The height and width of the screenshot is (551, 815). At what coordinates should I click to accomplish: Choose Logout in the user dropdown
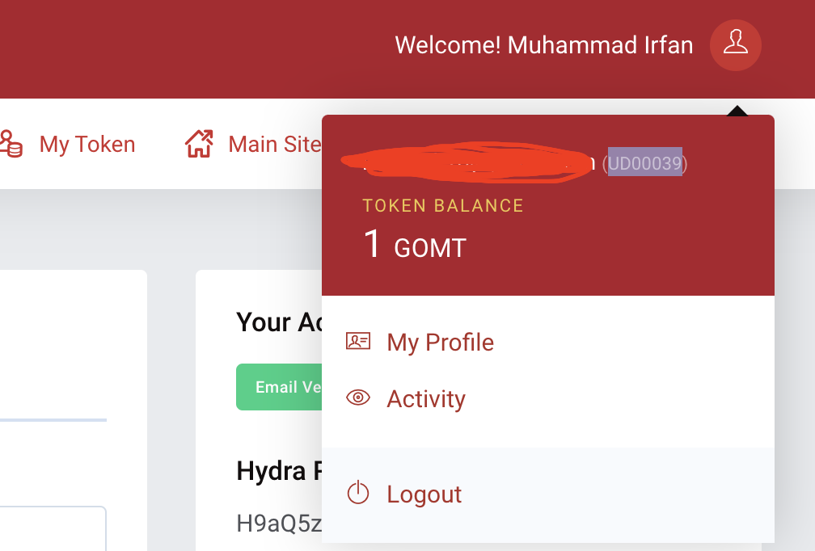click(424, 494)
